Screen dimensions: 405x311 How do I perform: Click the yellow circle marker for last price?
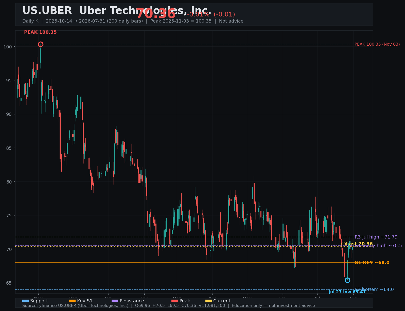tap(343, 244)
